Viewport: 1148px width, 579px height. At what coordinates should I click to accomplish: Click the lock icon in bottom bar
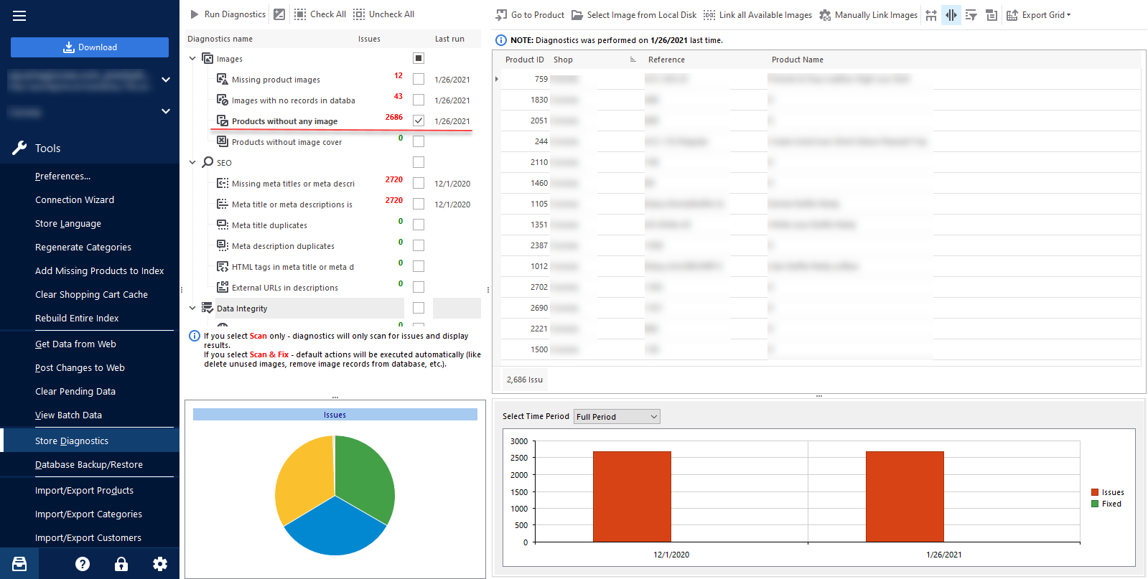pos(121,564)
